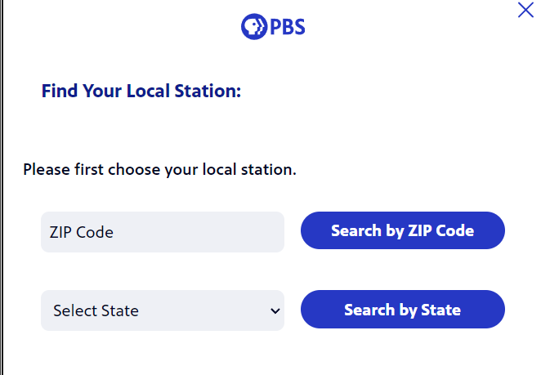
Task: Click the PBS head logo icon
Action: (254, 27)
